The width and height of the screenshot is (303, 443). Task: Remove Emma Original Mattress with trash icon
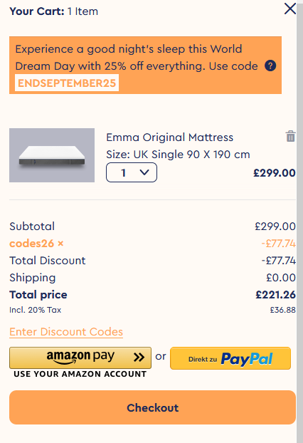coord(291,136)
